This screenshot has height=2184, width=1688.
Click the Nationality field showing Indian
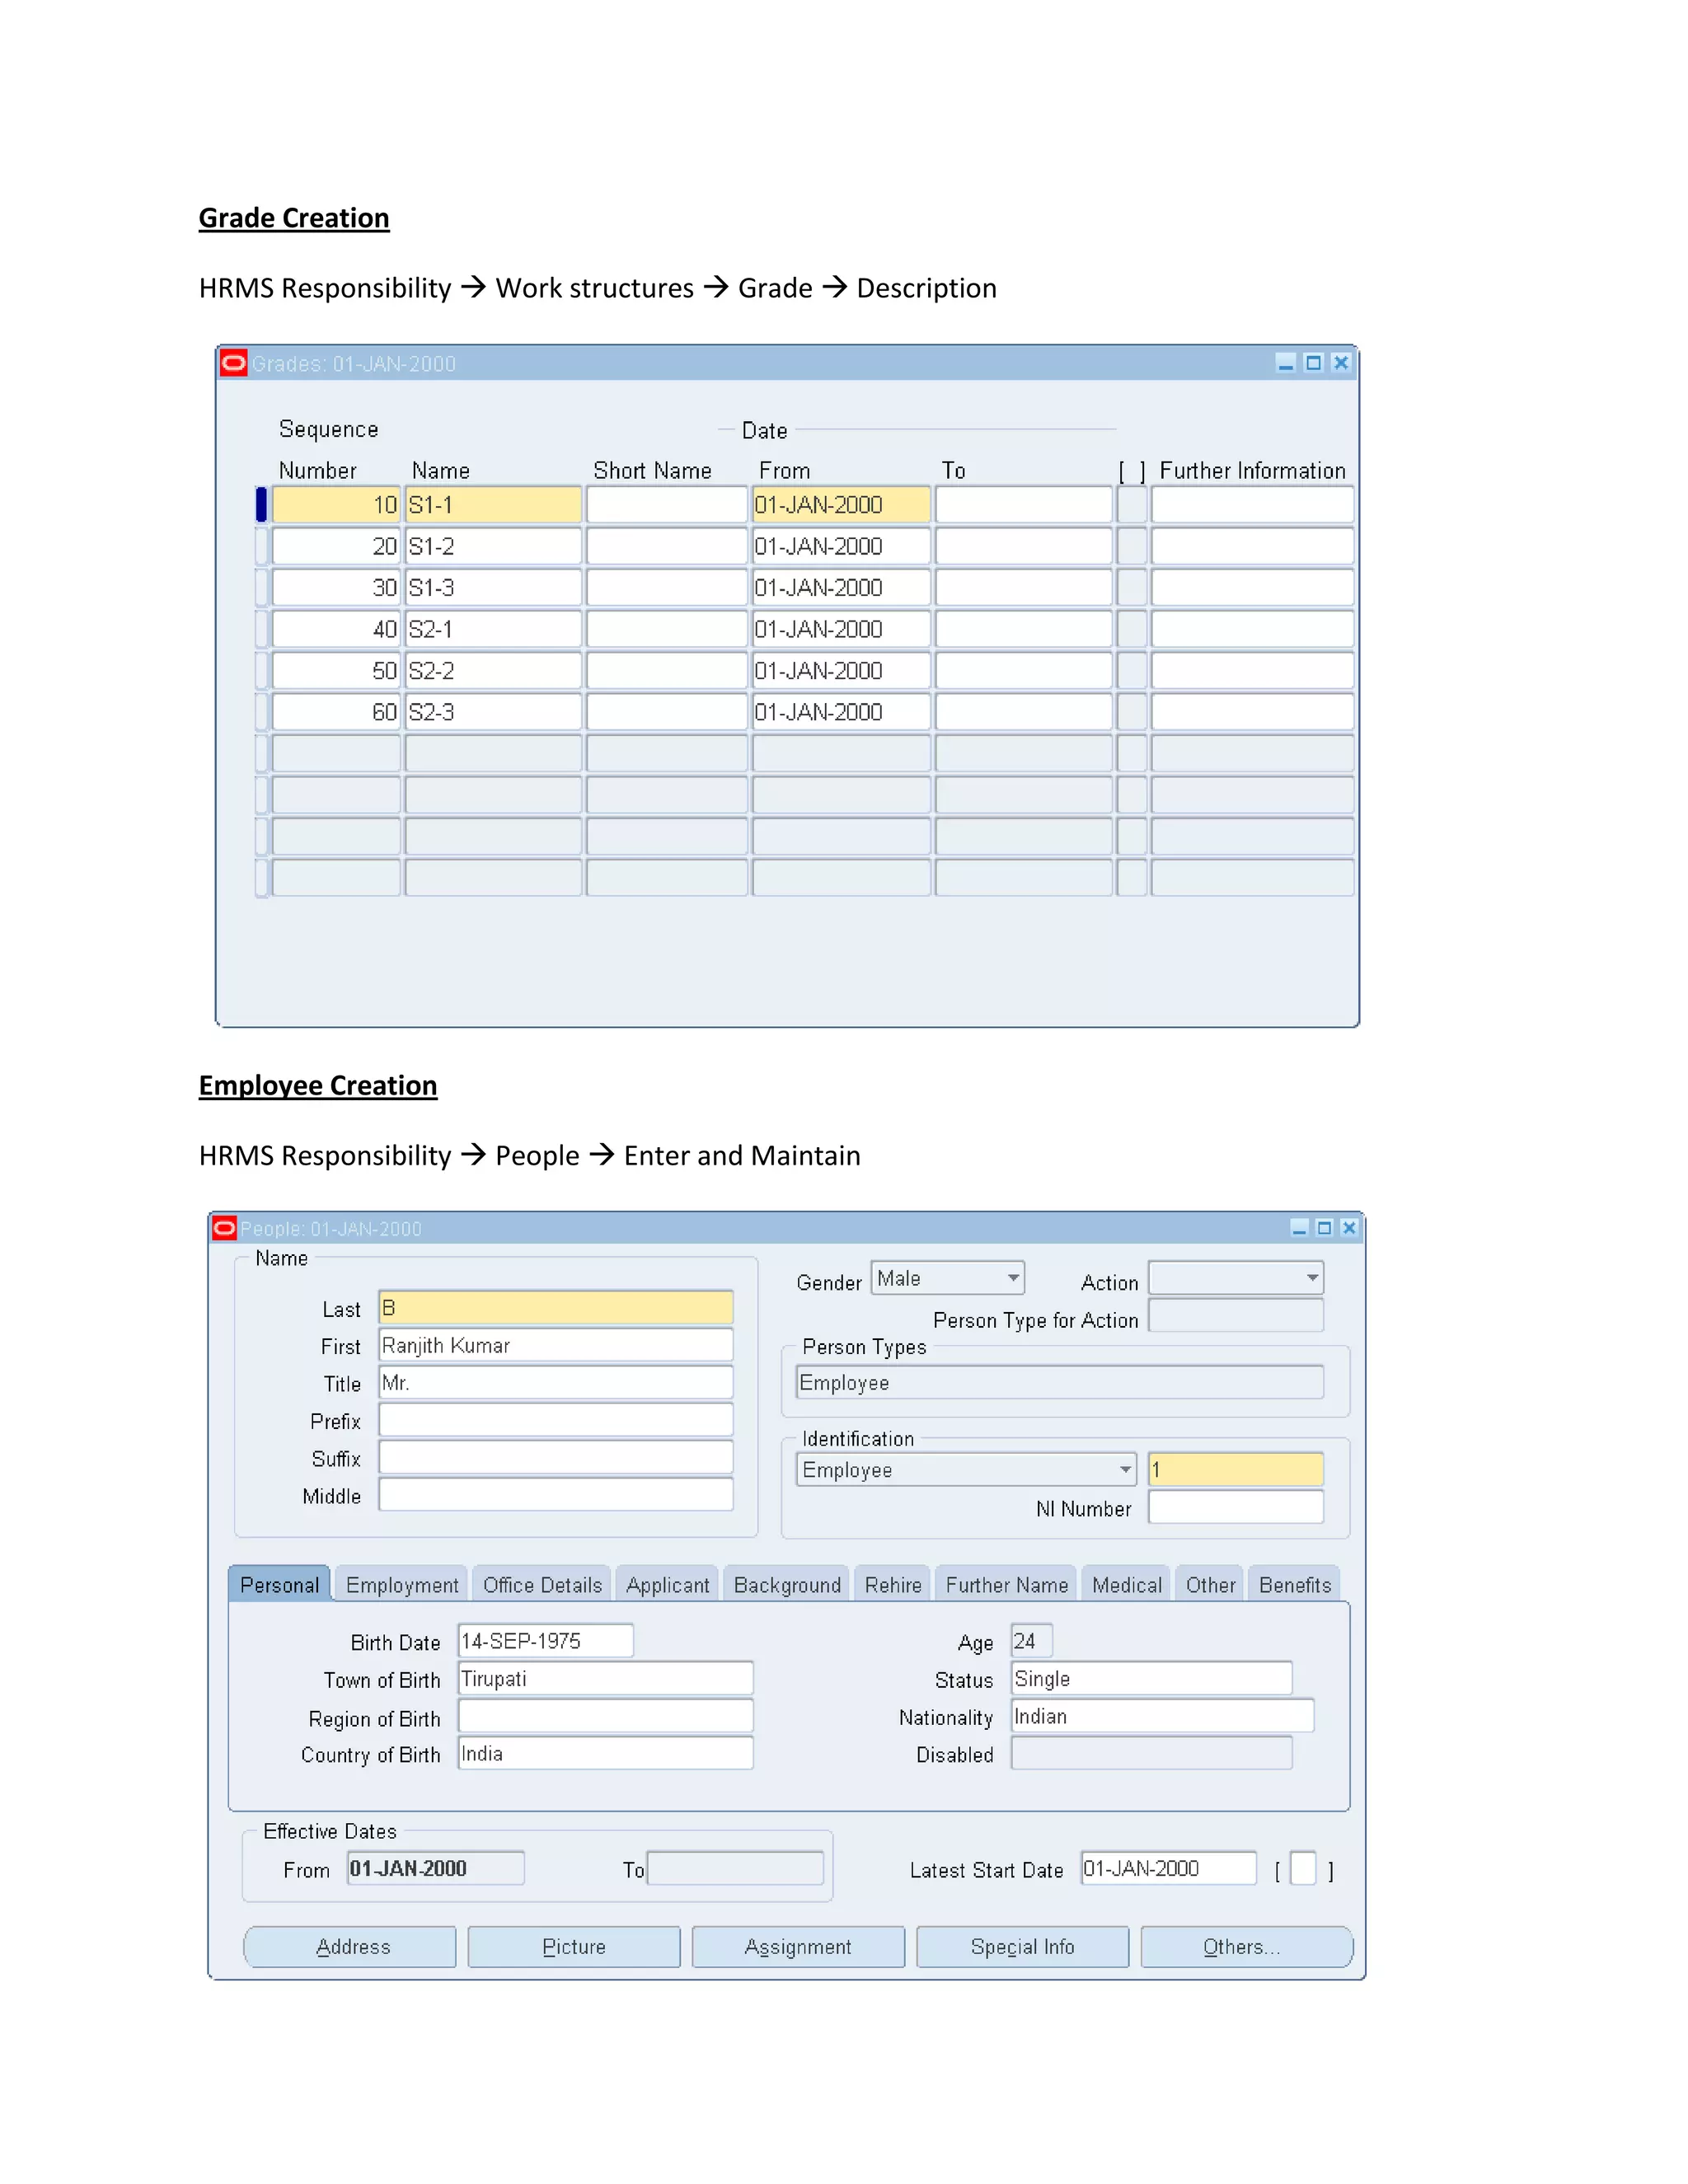1162,1716
